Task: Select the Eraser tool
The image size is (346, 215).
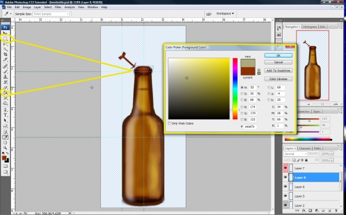Action: pyautogui.click(x=5, y=88)
